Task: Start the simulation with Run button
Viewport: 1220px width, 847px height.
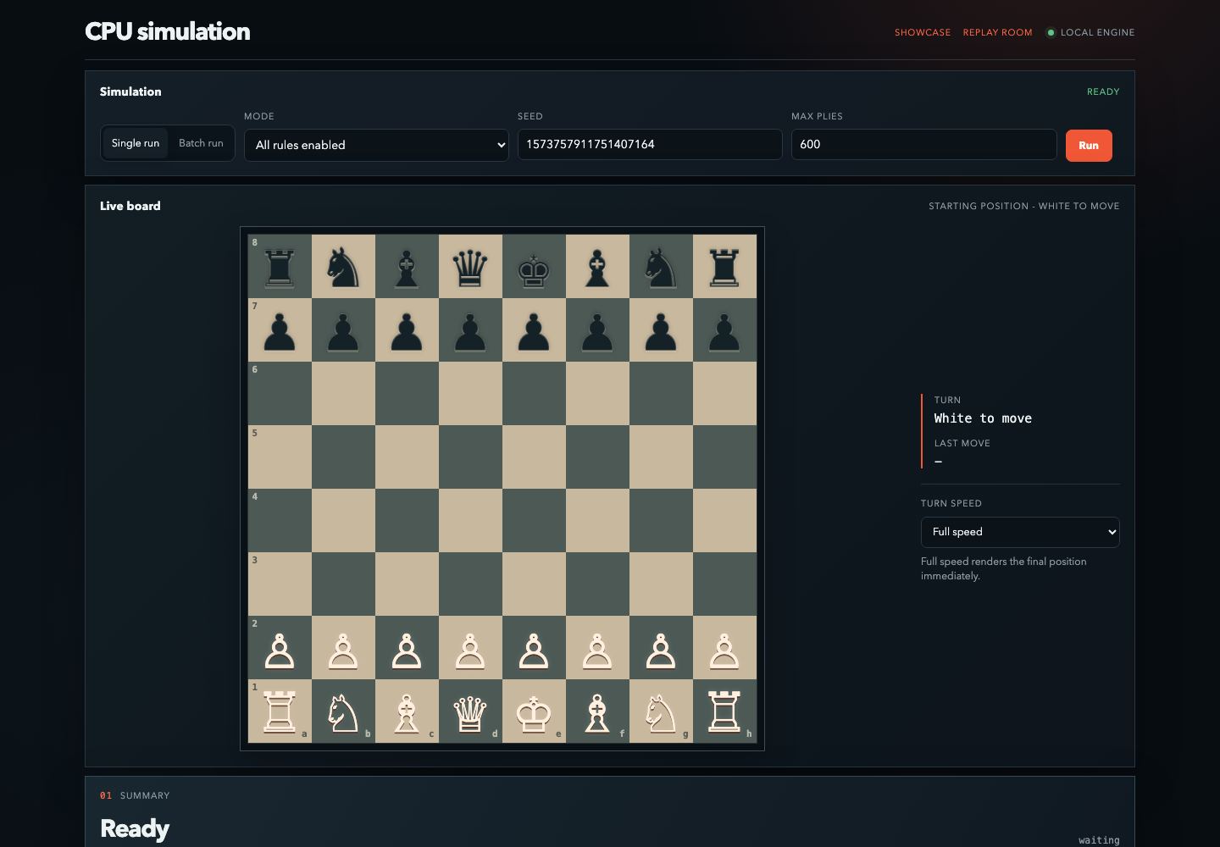Action: click(1089, 145)
